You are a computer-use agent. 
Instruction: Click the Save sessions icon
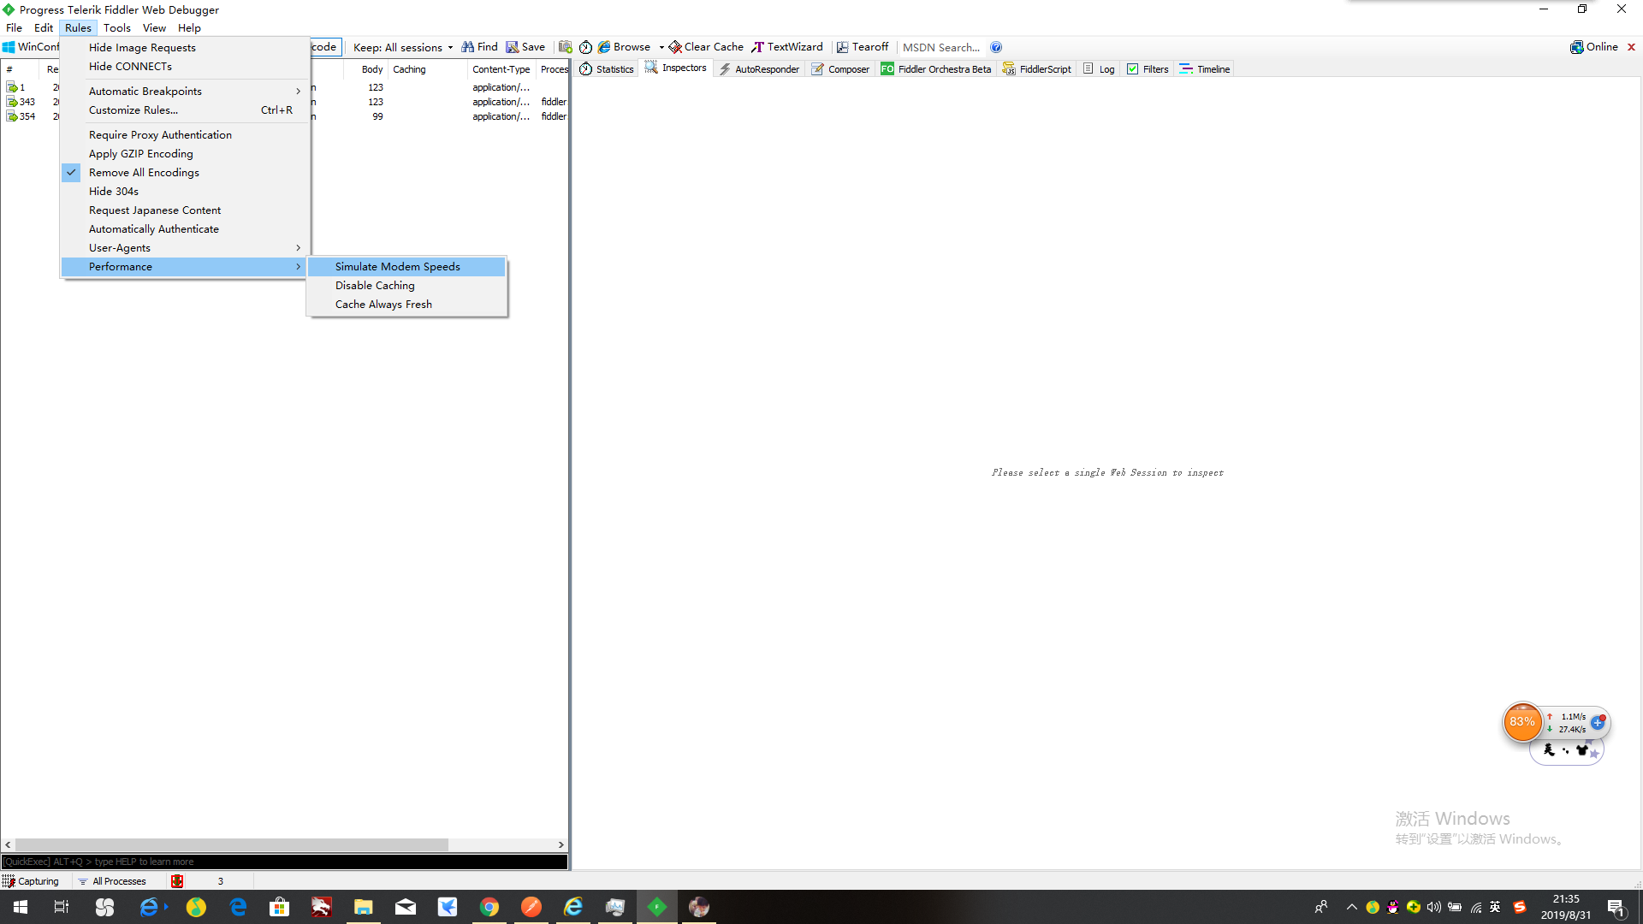[512, 47]
